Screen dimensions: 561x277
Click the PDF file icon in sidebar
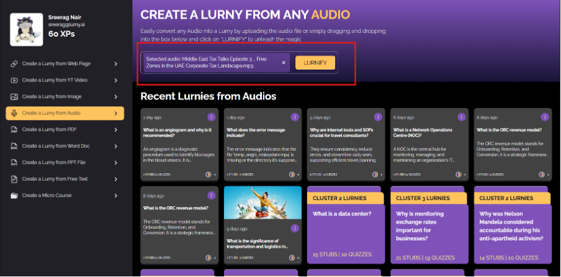14,130
